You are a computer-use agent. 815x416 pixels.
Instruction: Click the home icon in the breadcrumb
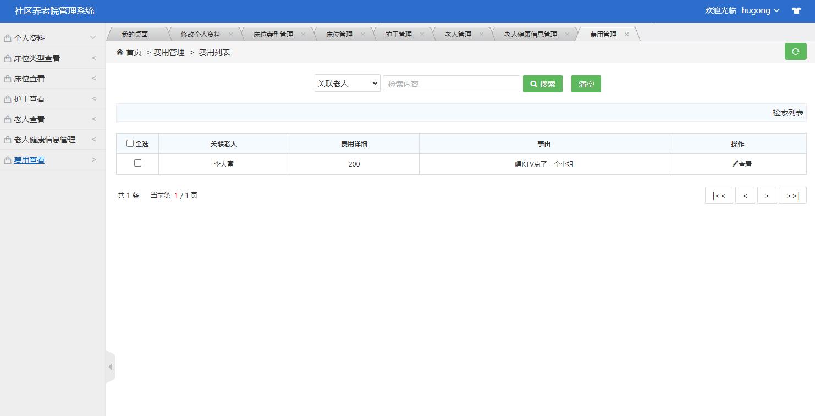[119, 52]
